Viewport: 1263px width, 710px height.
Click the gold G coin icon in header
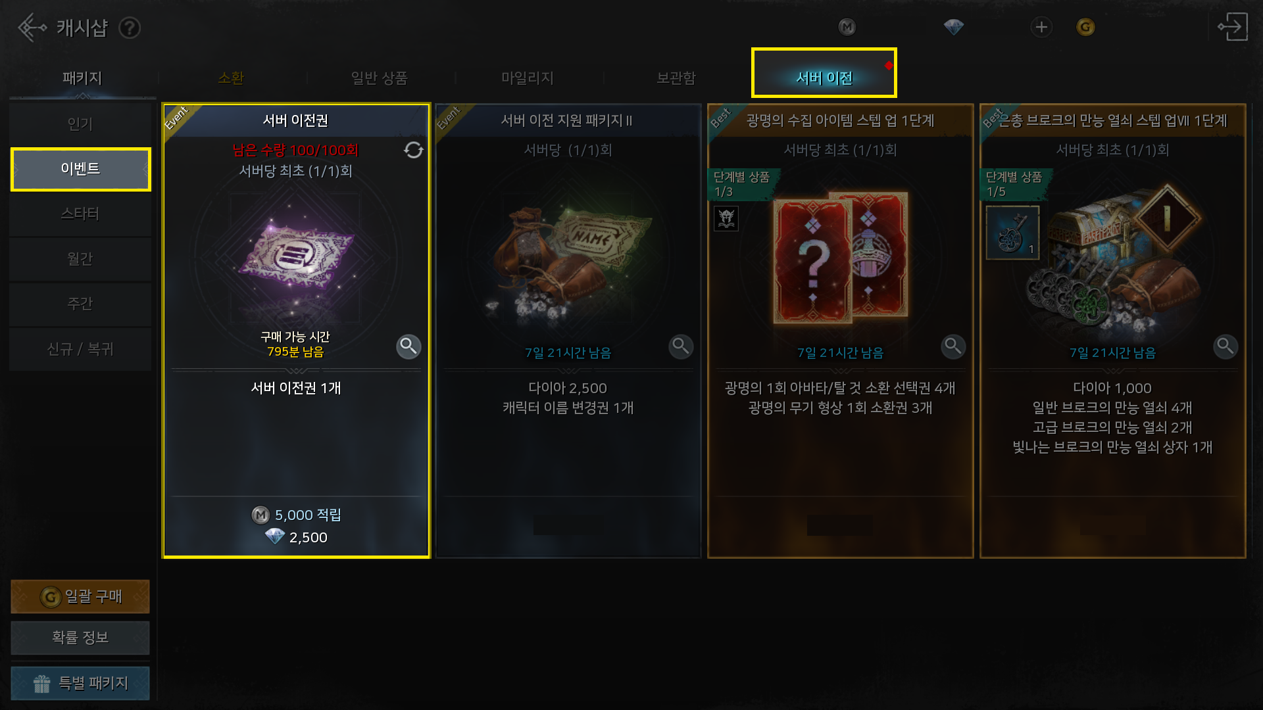(1085, 27)
